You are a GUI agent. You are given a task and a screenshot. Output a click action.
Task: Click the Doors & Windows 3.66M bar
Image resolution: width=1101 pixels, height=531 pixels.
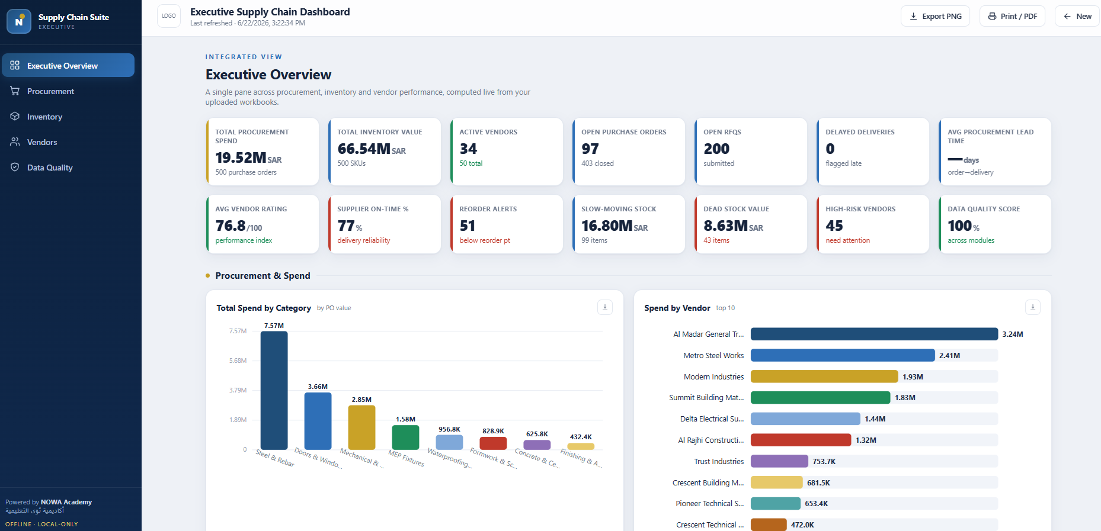coord(318,421)
